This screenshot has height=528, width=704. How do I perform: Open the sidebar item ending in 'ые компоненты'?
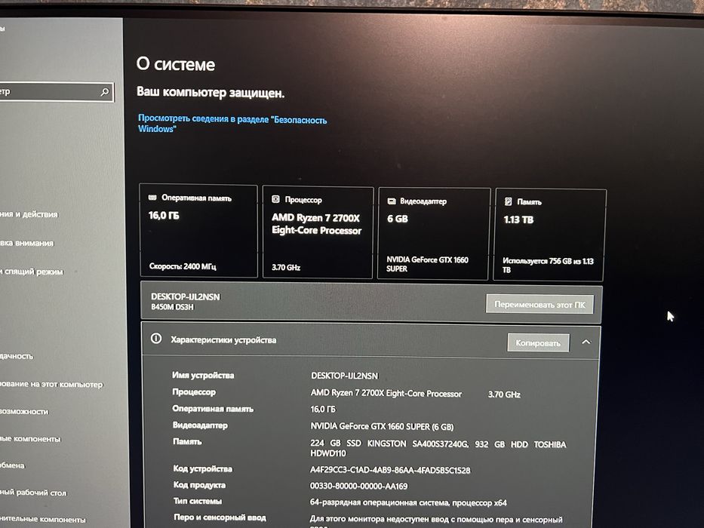point(30,439)
